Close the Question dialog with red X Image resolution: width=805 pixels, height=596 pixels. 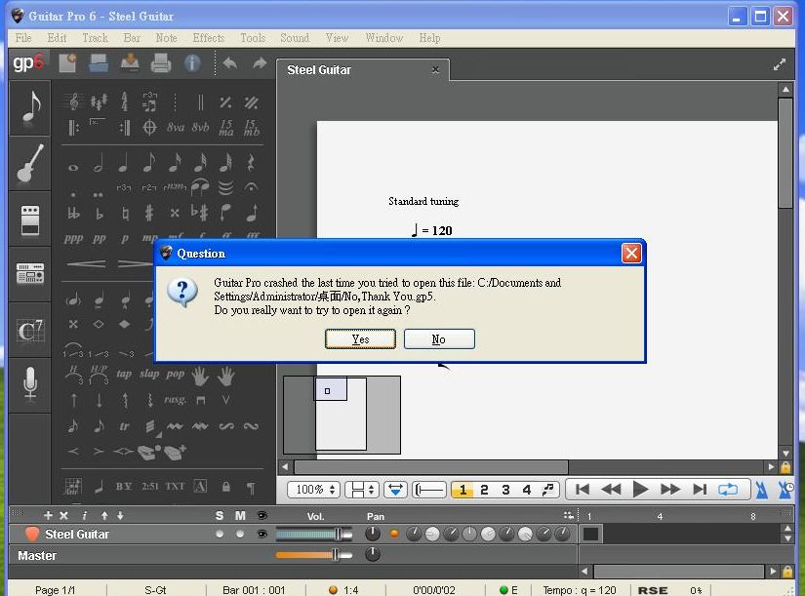[631, 253]
